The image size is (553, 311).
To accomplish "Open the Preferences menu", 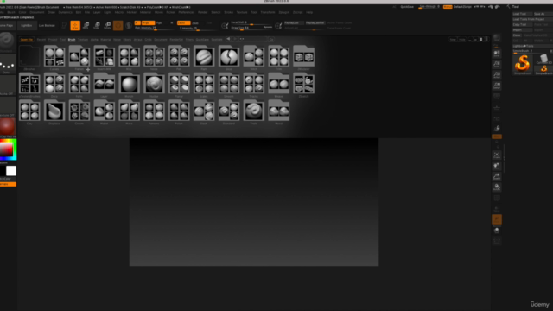I will pos(187,12).
